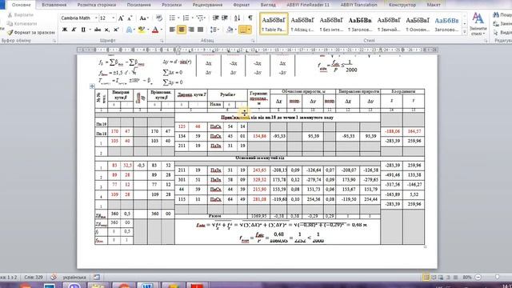The height and width of the screenshot is (288, 512).
Task: Click the macro recording icon in the status bar
Action: [97, 278]
